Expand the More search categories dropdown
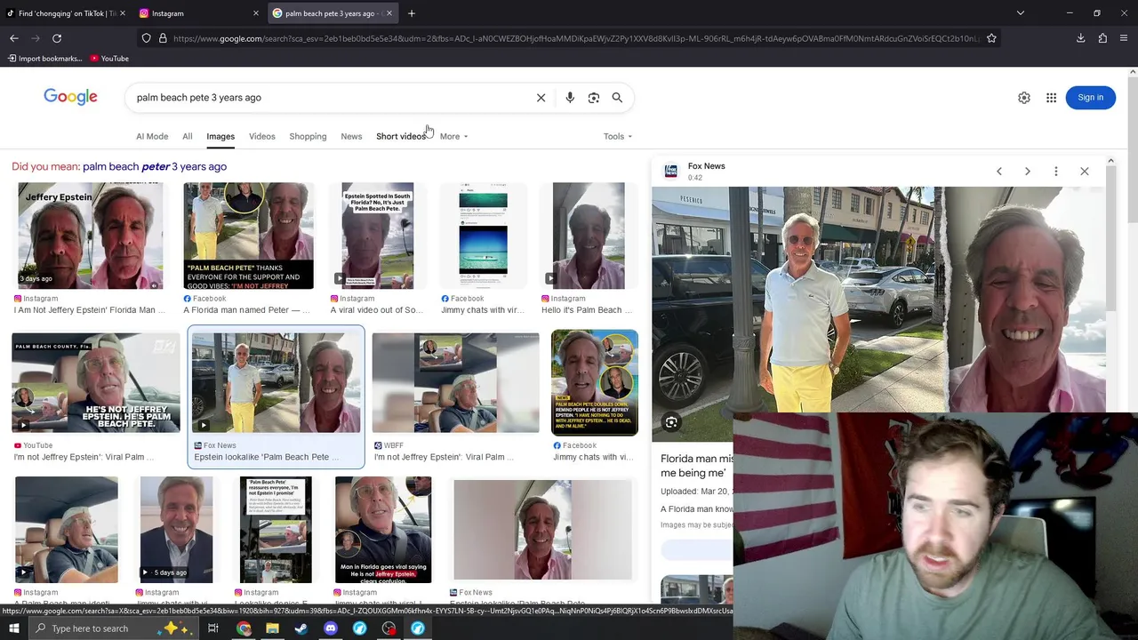The width and height of the screenshot is (1138, 640). coord(453,136)
